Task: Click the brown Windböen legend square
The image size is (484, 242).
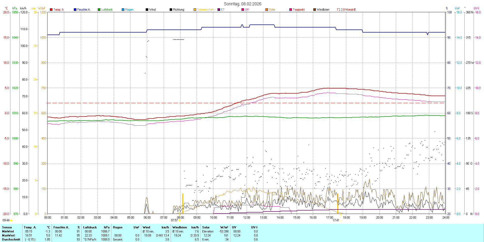Action: click(315, 10)
